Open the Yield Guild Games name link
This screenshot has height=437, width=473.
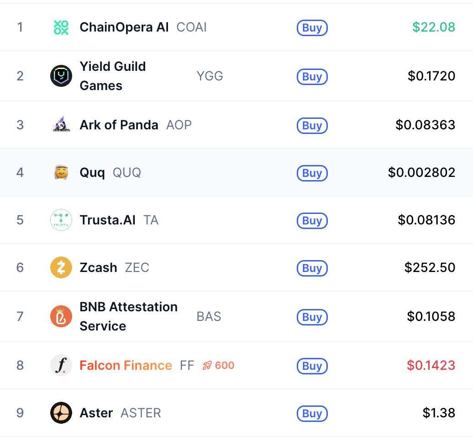[113, 76]
